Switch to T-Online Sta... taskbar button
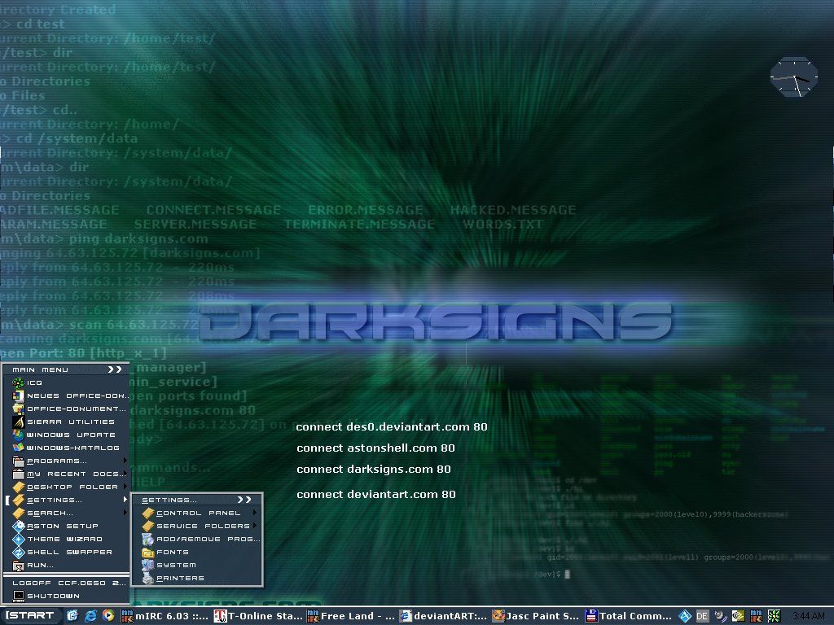 click(258, 616)
